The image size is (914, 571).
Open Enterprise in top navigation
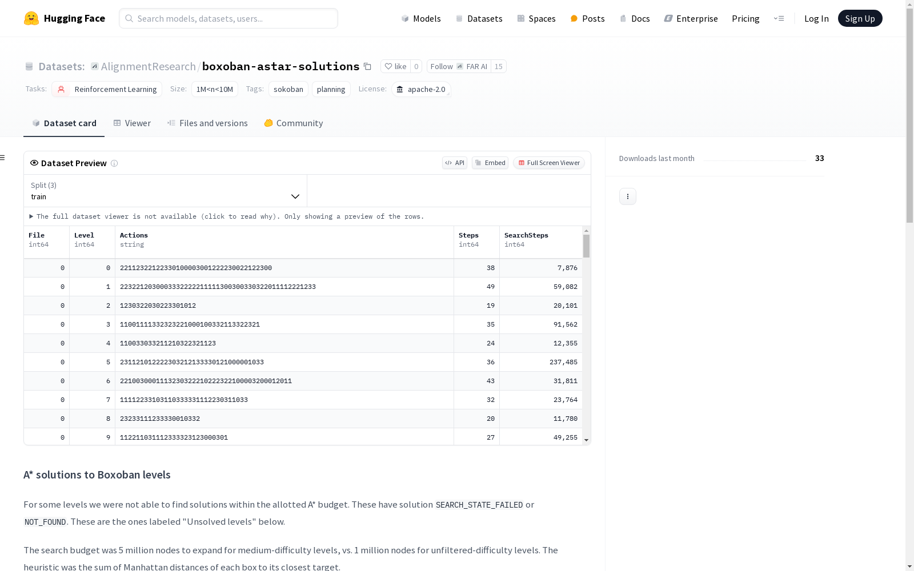pyautogui.click(x=691, y=18)
